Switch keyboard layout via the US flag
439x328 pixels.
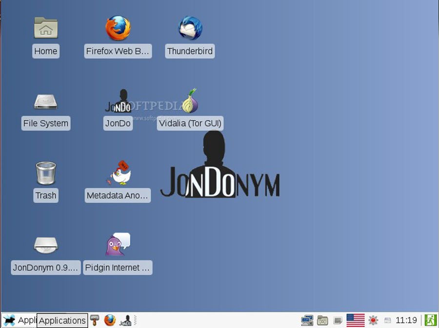(x=356, y=321)
